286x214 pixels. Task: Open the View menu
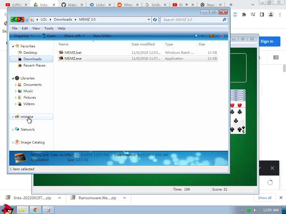pos(36,28)
